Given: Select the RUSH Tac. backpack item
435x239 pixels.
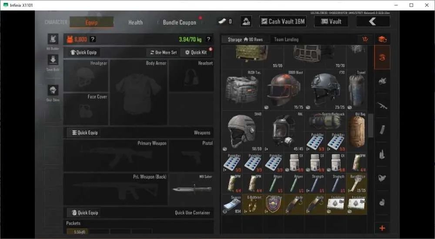Looking at the screenshot, I should pos(242,90).
